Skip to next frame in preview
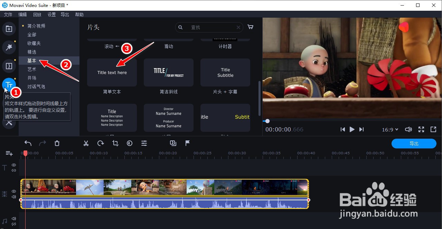Viewport: 442px width, 229px height. click(x=361, y=129)
